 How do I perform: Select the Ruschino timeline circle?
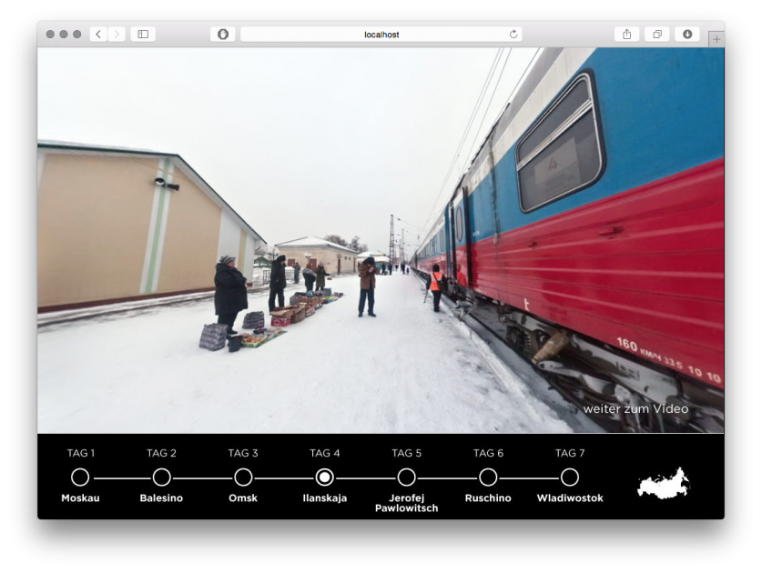[488, 477]
